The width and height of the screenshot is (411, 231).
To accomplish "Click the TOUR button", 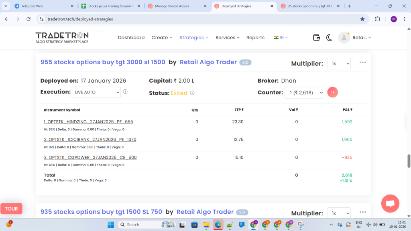I will coord(12,209).
